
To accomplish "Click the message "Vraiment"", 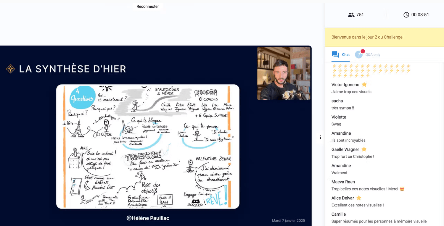I will (x=340, y=173).
